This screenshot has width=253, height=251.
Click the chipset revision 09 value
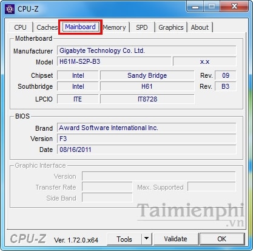pyautogui.click(x=225, y=75)
